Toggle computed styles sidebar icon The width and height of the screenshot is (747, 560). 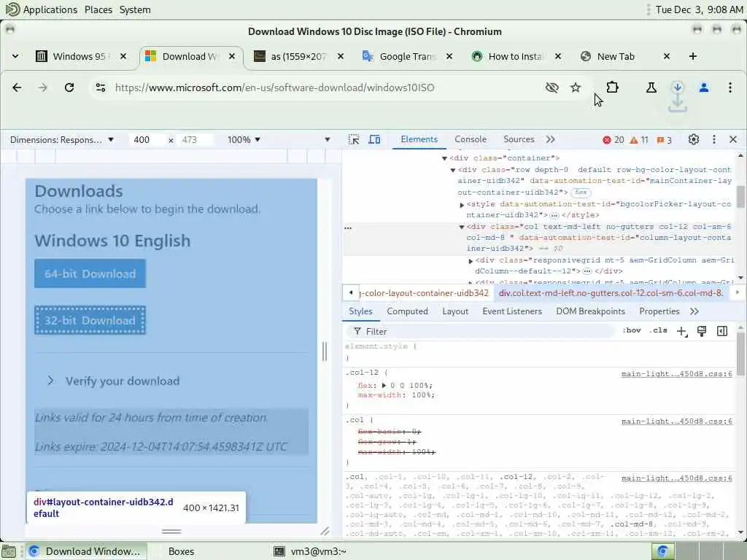(x=722, y=332)
